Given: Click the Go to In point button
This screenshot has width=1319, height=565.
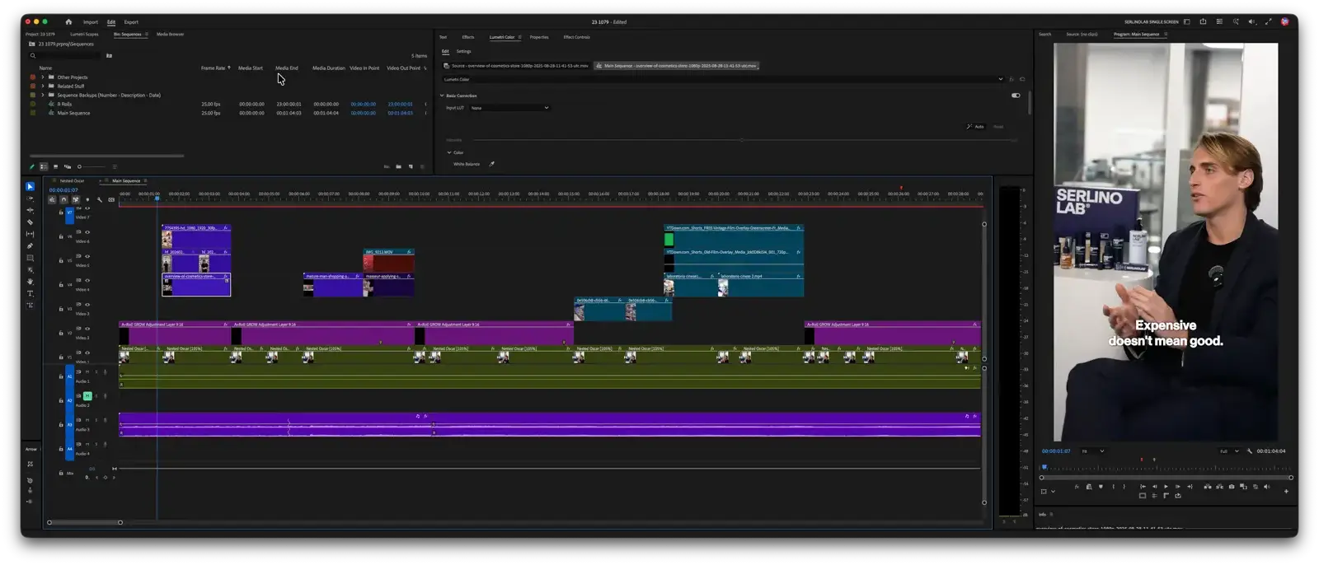Looking at the screenshot, I should click(1143, 487).
